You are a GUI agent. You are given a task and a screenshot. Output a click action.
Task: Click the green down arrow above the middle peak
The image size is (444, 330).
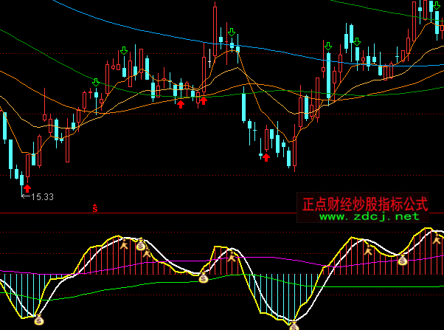[232, 33]
